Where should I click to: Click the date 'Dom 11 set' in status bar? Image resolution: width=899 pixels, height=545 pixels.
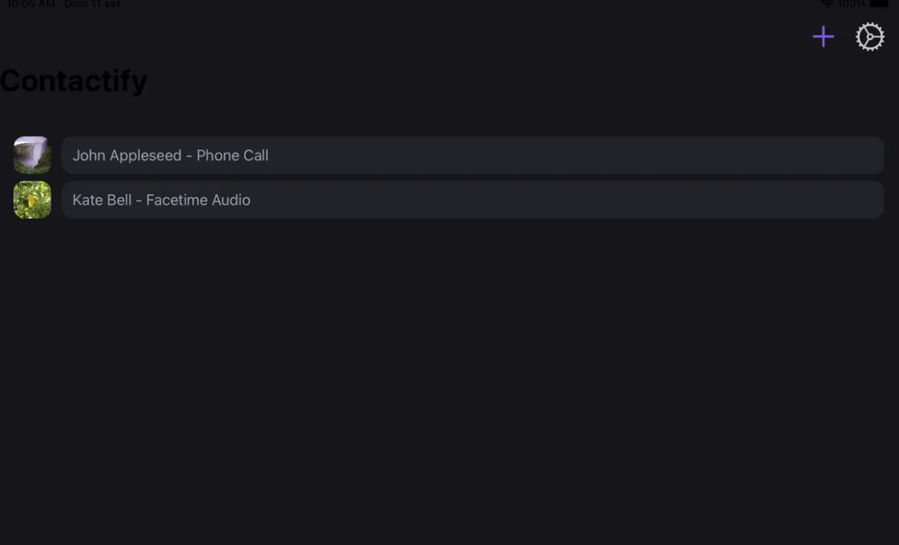point(92,4)
